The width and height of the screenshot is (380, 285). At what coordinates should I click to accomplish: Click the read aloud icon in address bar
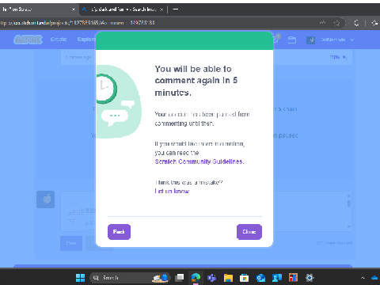click(322, 23)
